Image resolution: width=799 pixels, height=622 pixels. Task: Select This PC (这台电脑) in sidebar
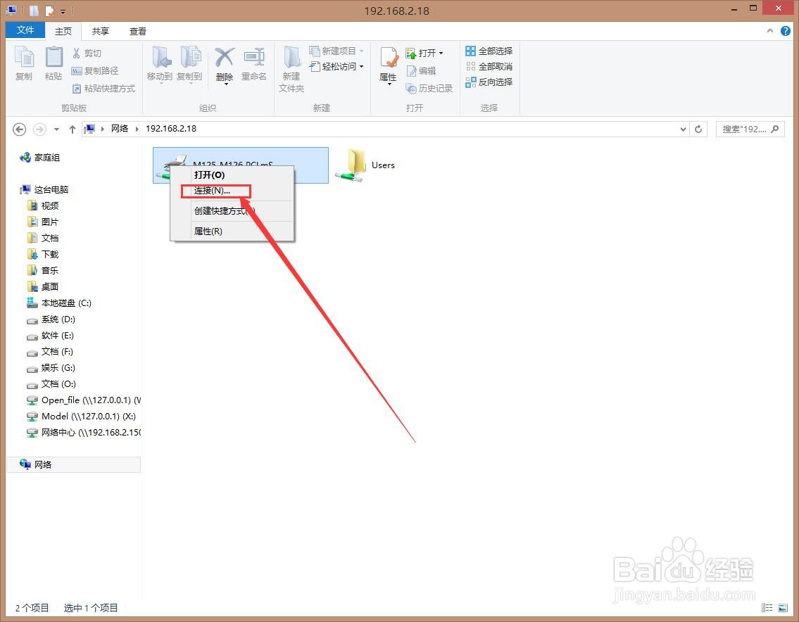pyautogui.click(x=44, y=189)
